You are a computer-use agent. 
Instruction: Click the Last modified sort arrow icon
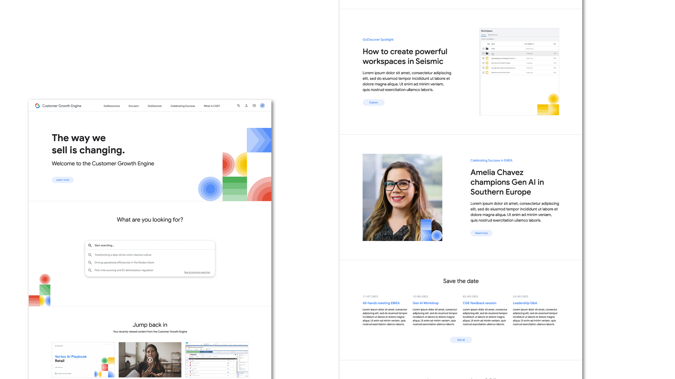point(534,44)
